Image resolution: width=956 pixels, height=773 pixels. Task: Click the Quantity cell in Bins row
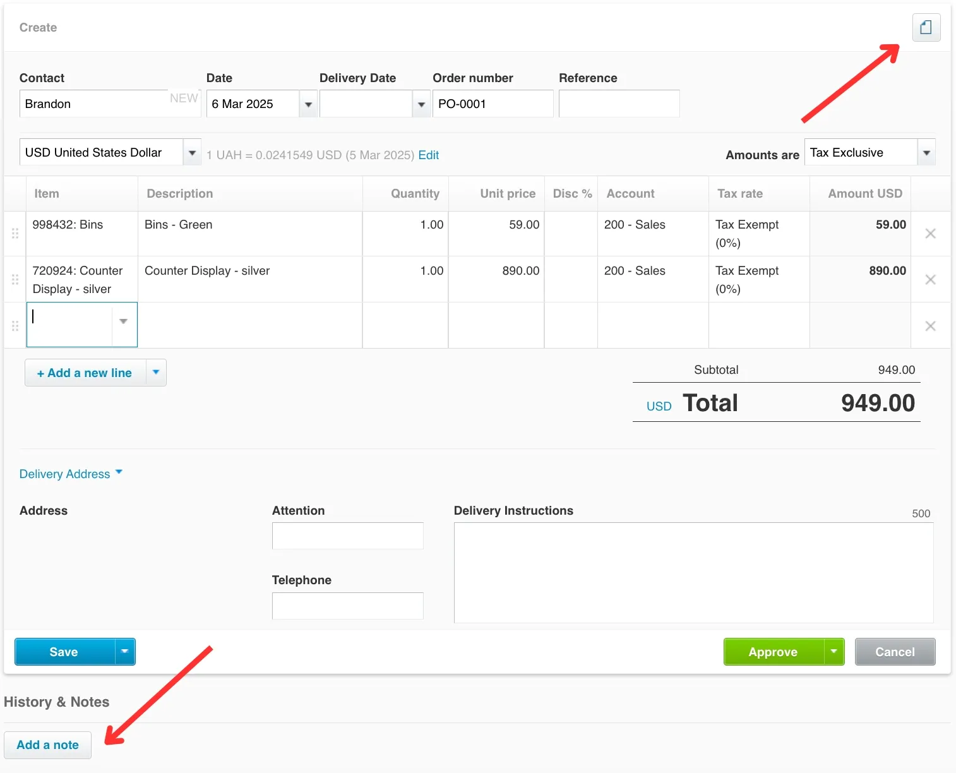pos(405,234)
